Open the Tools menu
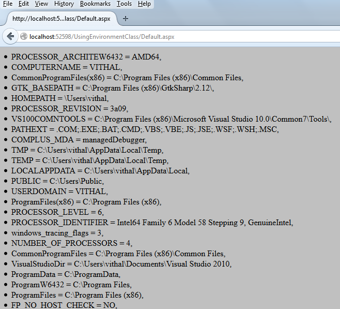Screen dimensions: 340x309 pyautogui.click(x=124, y=4)
